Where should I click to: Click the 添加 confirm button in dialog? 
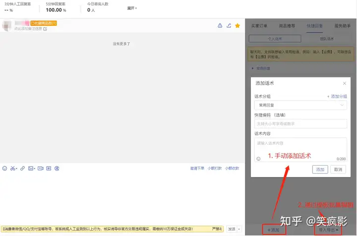point(320,170)
